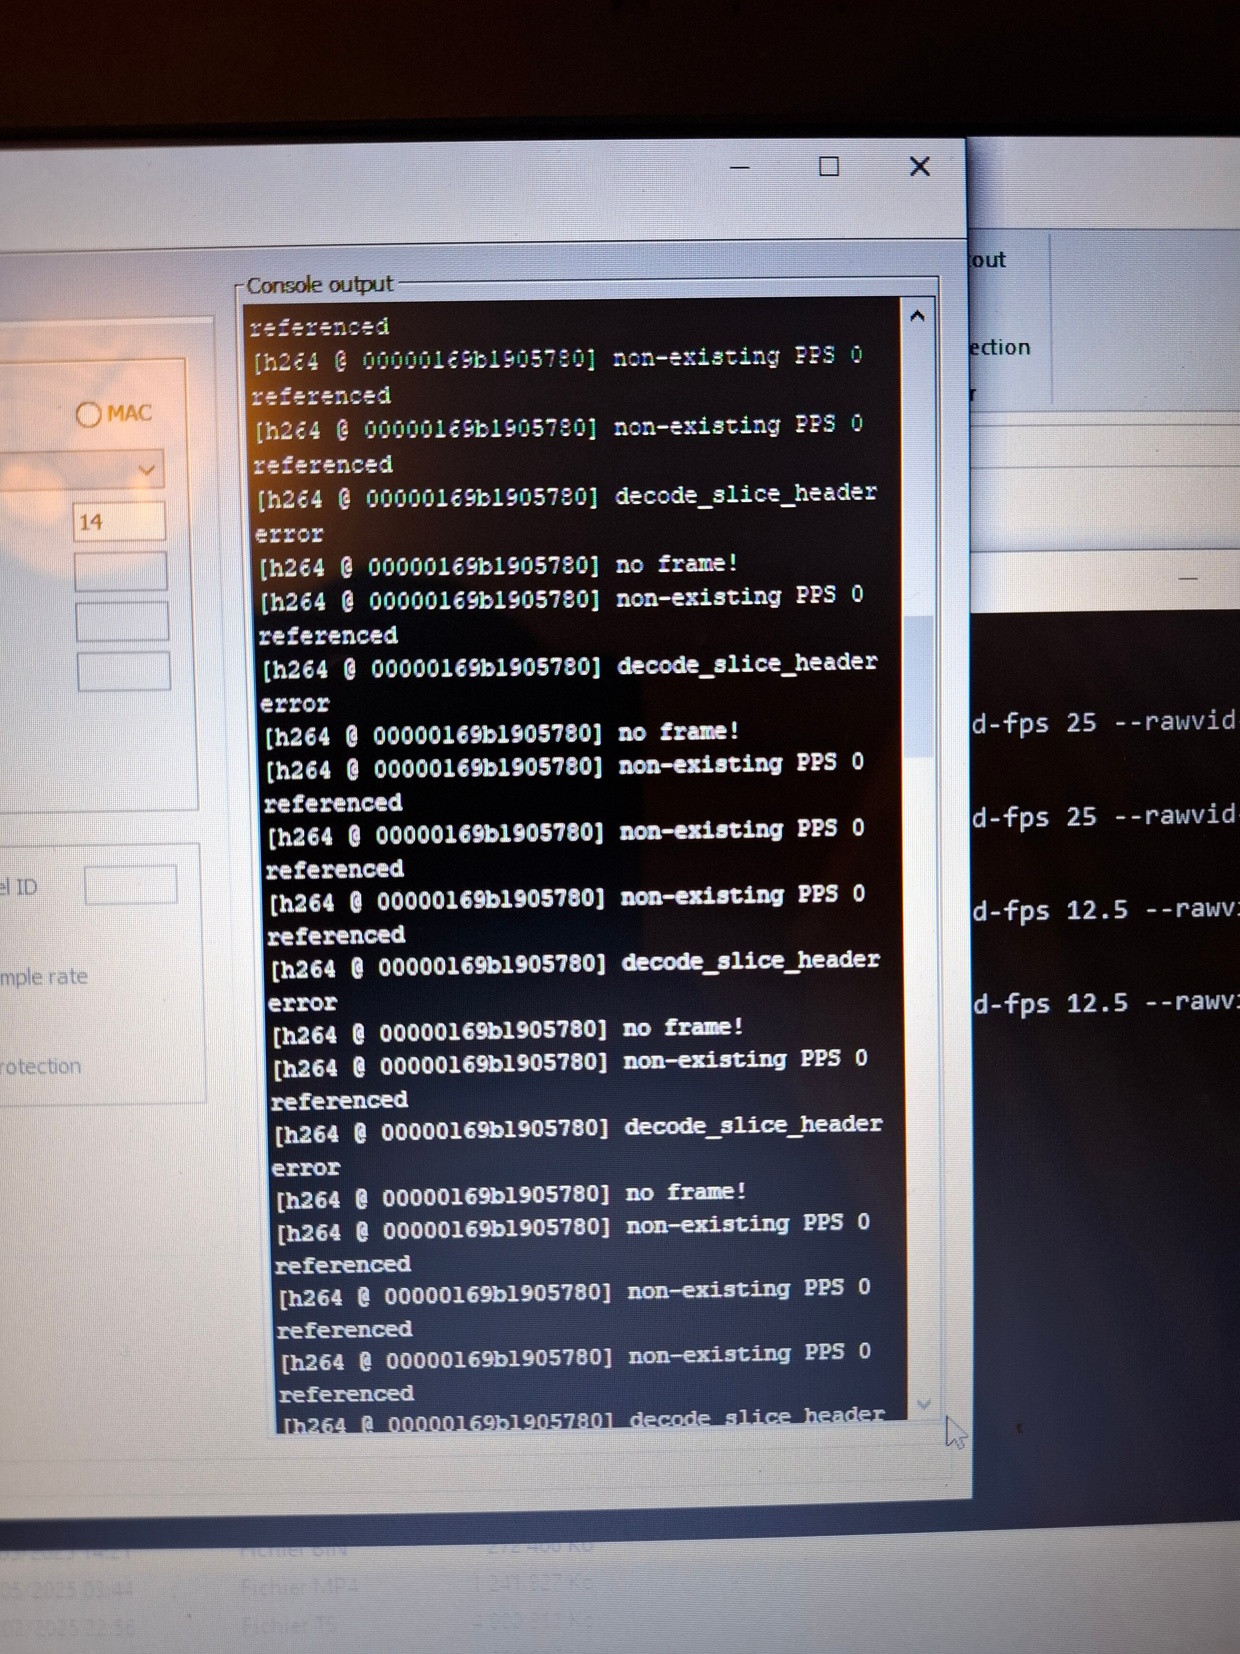
Task: Click the console output scroll up arrow
Action: click(x=917, y=316)
